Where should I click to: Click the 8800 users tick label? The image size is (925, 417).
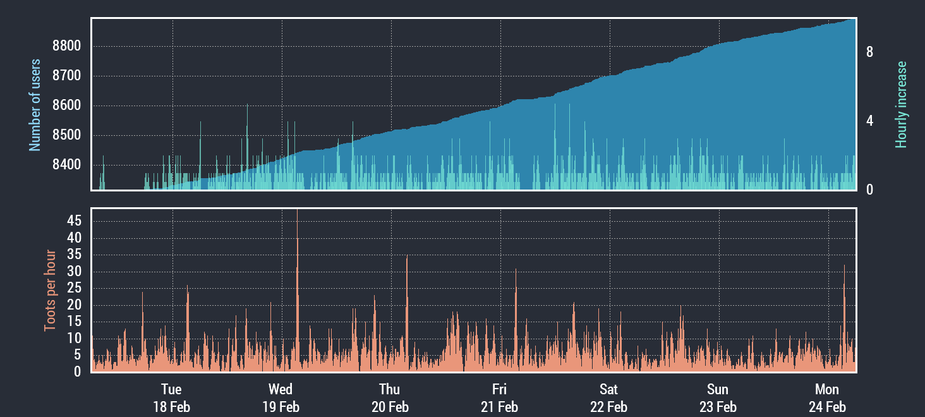click(66, 46)
